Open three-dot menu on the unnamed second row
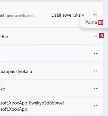Image resolution: width=108 pixels, height=116 pixels. click(96, 54)
